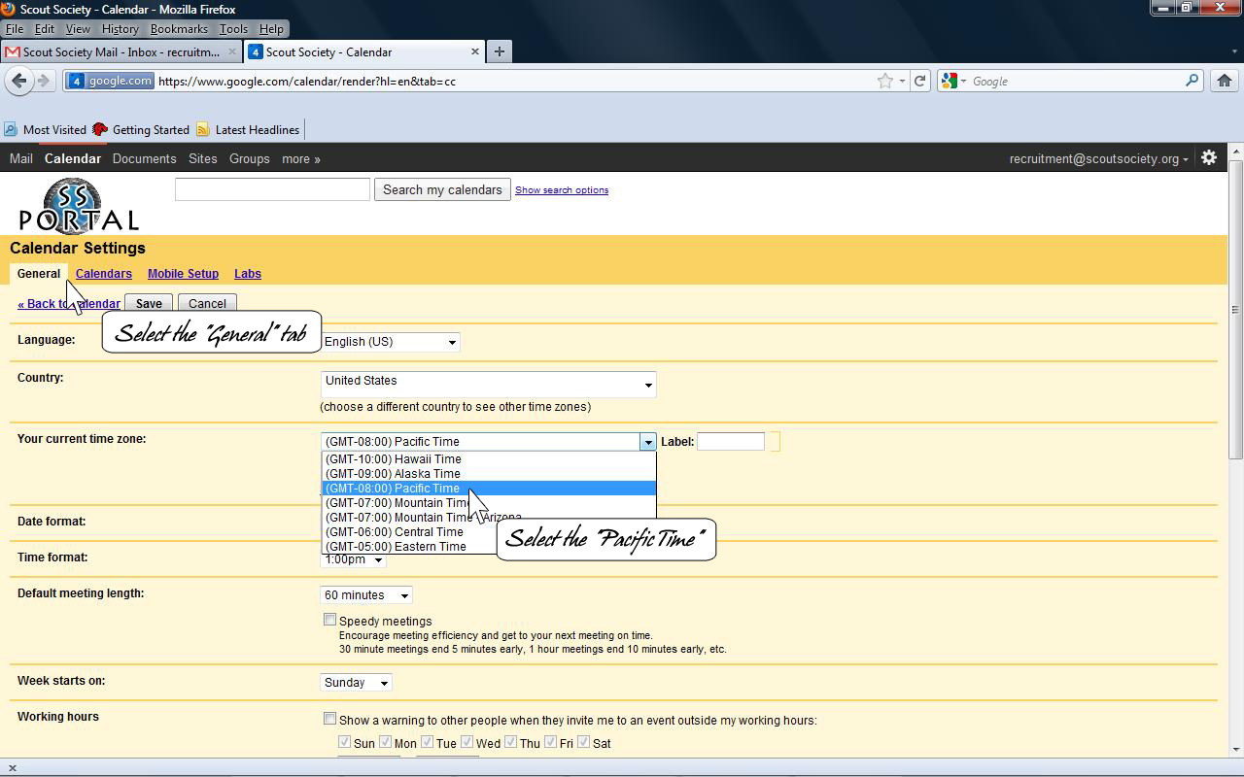Select Hawaii Time option
The image size is (1244, 777).
coord(489,458)
